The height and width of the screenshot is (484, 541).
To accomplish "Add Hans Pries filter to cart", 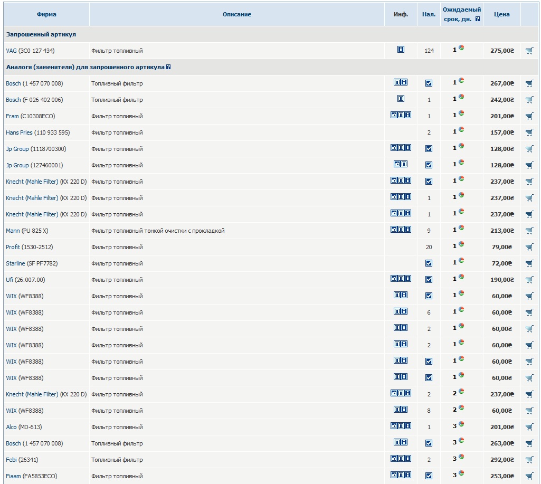I will point(529,132).
